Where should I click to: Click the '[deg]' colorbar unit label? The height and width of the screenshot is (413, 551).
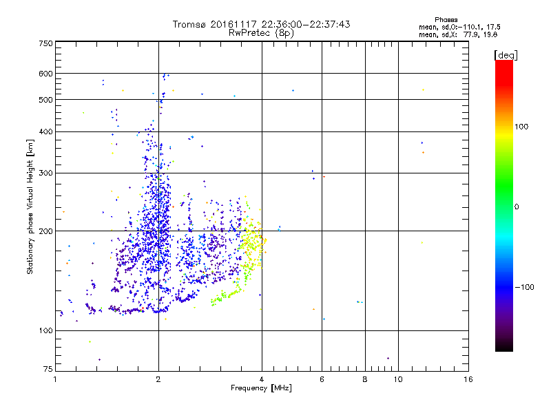[506, 55]
